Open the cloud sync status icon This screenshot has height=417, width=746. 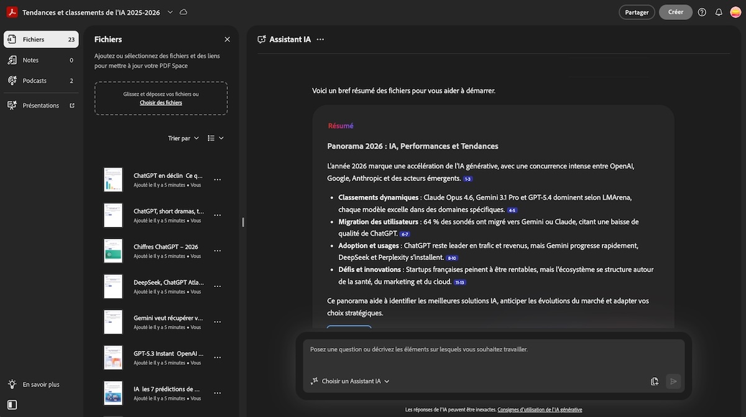pos(183,12)
